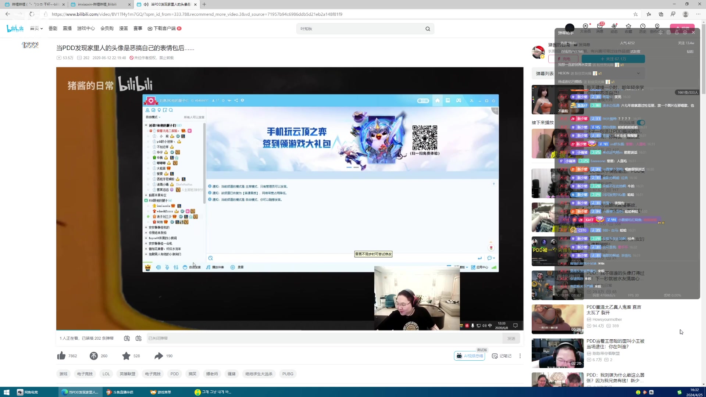The height and width of the screenshot is (397, 706).
Task: Switch to the imxiaoxin browser tab
Action: point(101,4)
